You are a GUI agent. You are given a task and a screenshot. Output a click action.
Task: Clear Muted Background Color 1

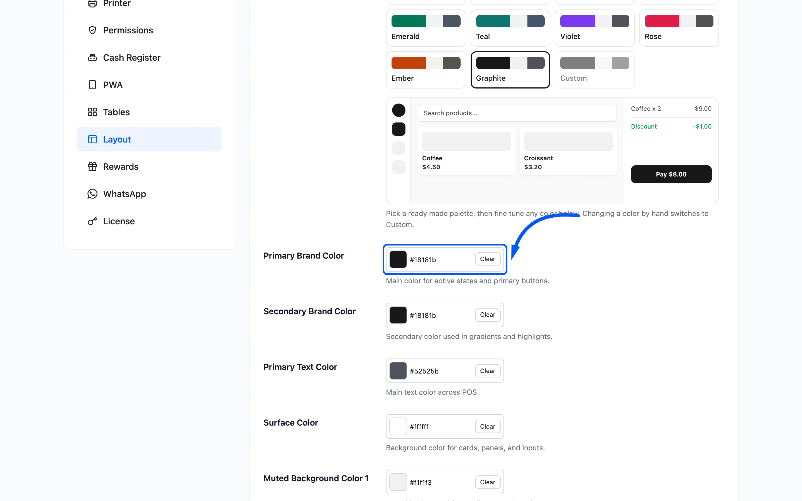click(x=488, y=482)
